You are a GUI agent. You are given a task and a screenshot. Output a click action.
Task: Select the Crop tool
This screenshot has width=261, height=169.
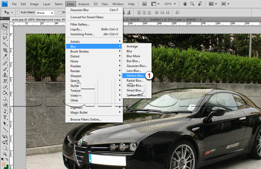point(5,50)
